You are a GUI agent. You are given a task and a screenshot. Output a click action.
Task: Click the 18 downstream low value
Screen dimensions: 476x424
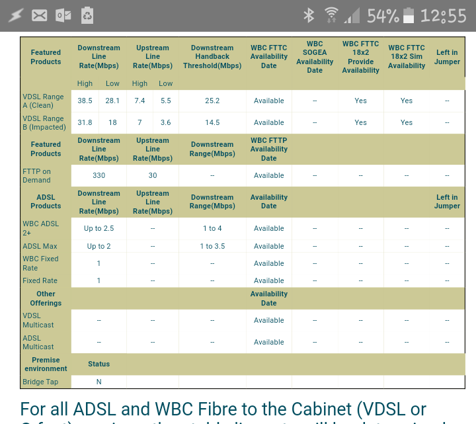coord(112,122)
